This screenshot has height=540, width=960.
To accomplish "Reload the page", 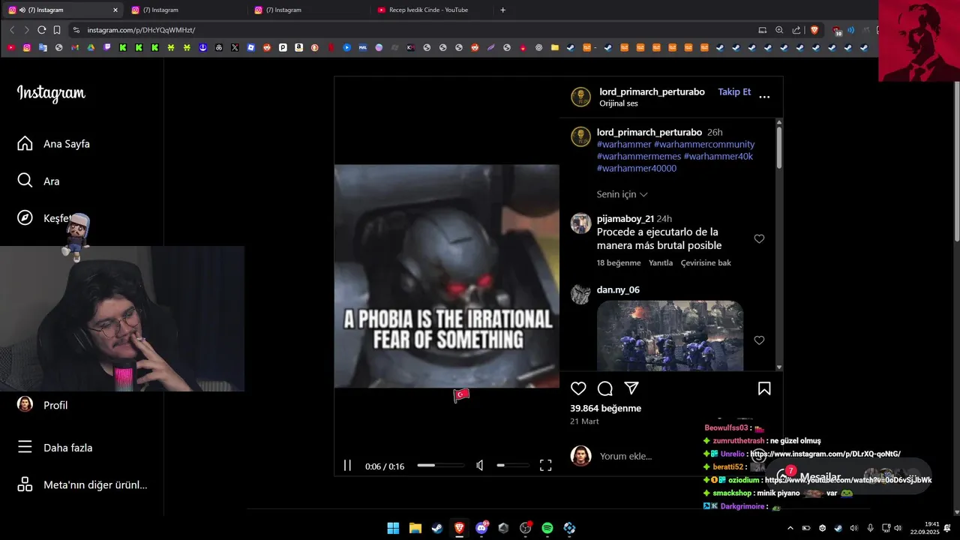I will coord(41,30).
